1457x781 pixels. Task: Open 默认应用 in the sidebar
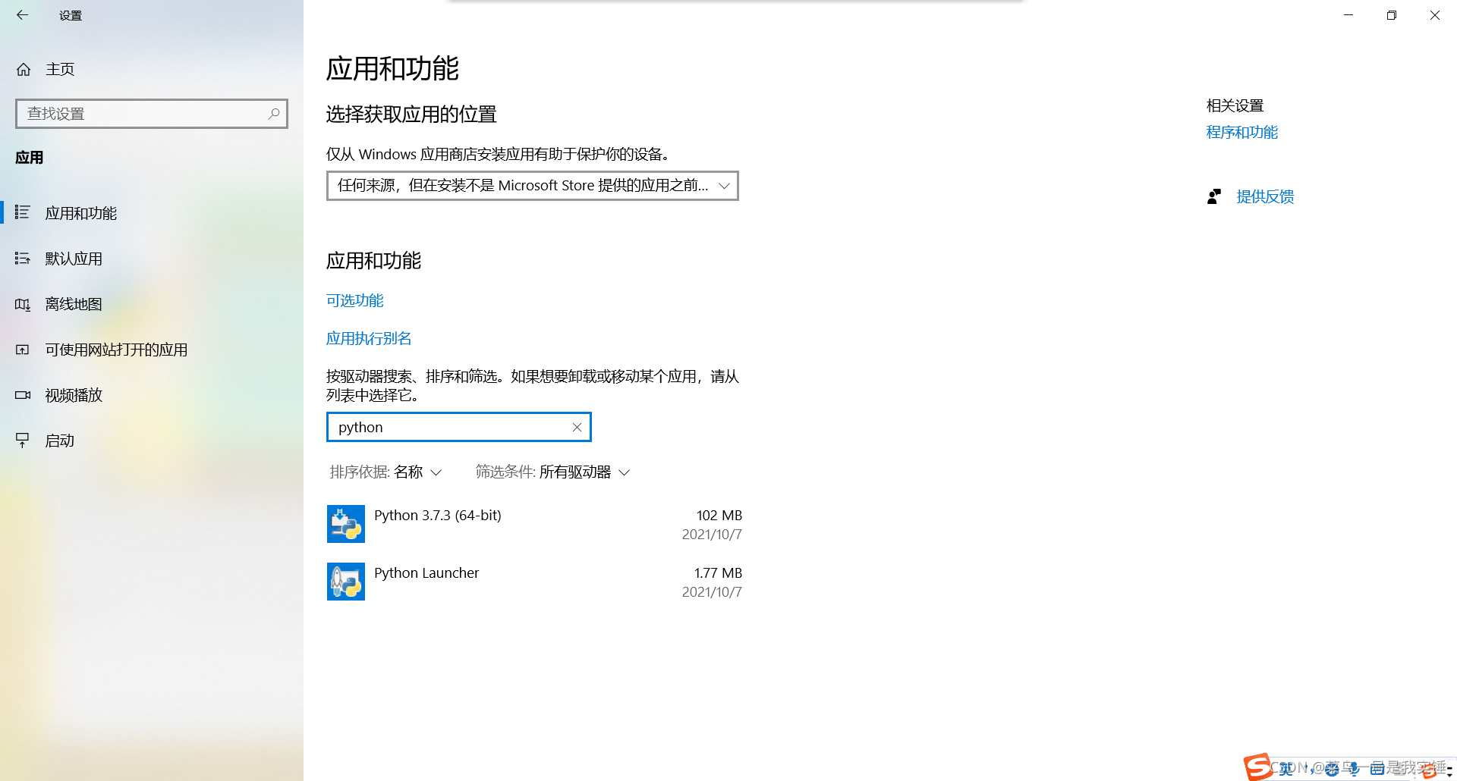click(x=72, y=259)
